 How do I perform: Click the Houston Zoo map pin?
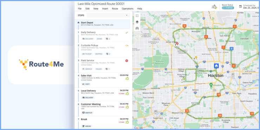coord(211,85)
